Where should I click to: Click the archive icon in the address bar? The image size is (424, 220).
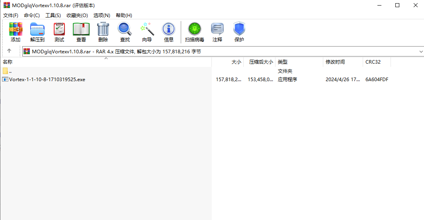(27, 51)
